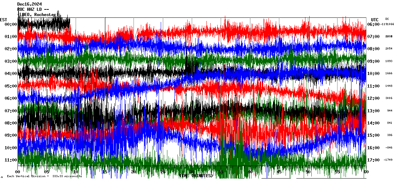This screenshot has width=394, height=181.
Task: Pick the 09:00 EST row label
Action: point(11,135)
